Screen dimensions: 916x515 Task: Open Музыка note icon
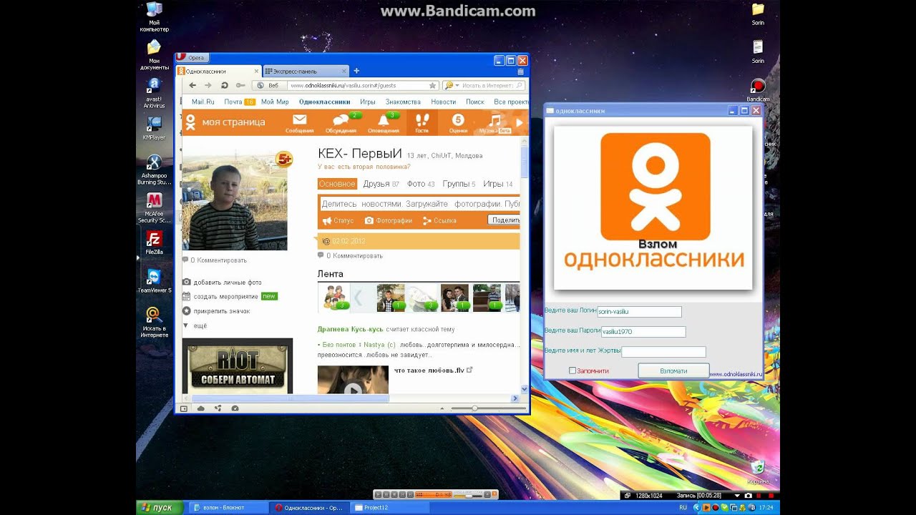point(494,122)
